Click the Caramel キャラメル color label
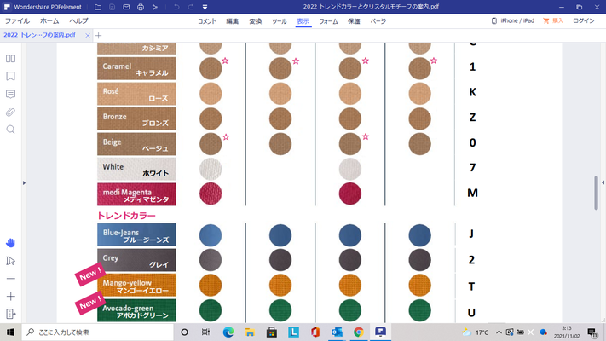This screenshot has width=606, height=341. 136,68
